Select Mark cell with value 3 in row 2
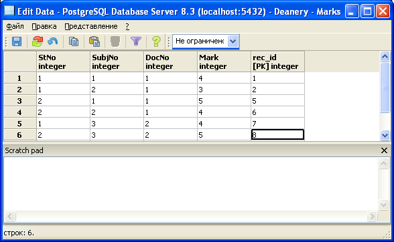The height and width of the screenshot is (242, 394). [224, 90]
